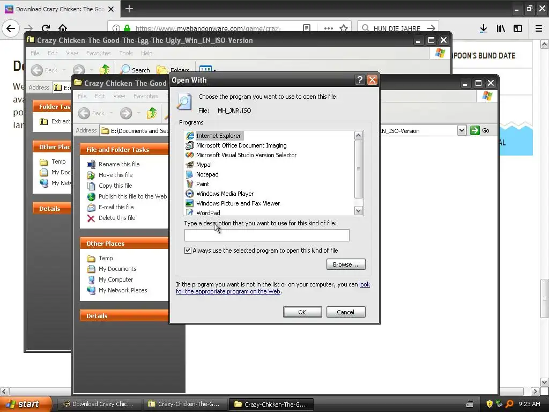The image size is (549, 412).
Task: Open View menu in front Explorer window
Action: (119, 96)
